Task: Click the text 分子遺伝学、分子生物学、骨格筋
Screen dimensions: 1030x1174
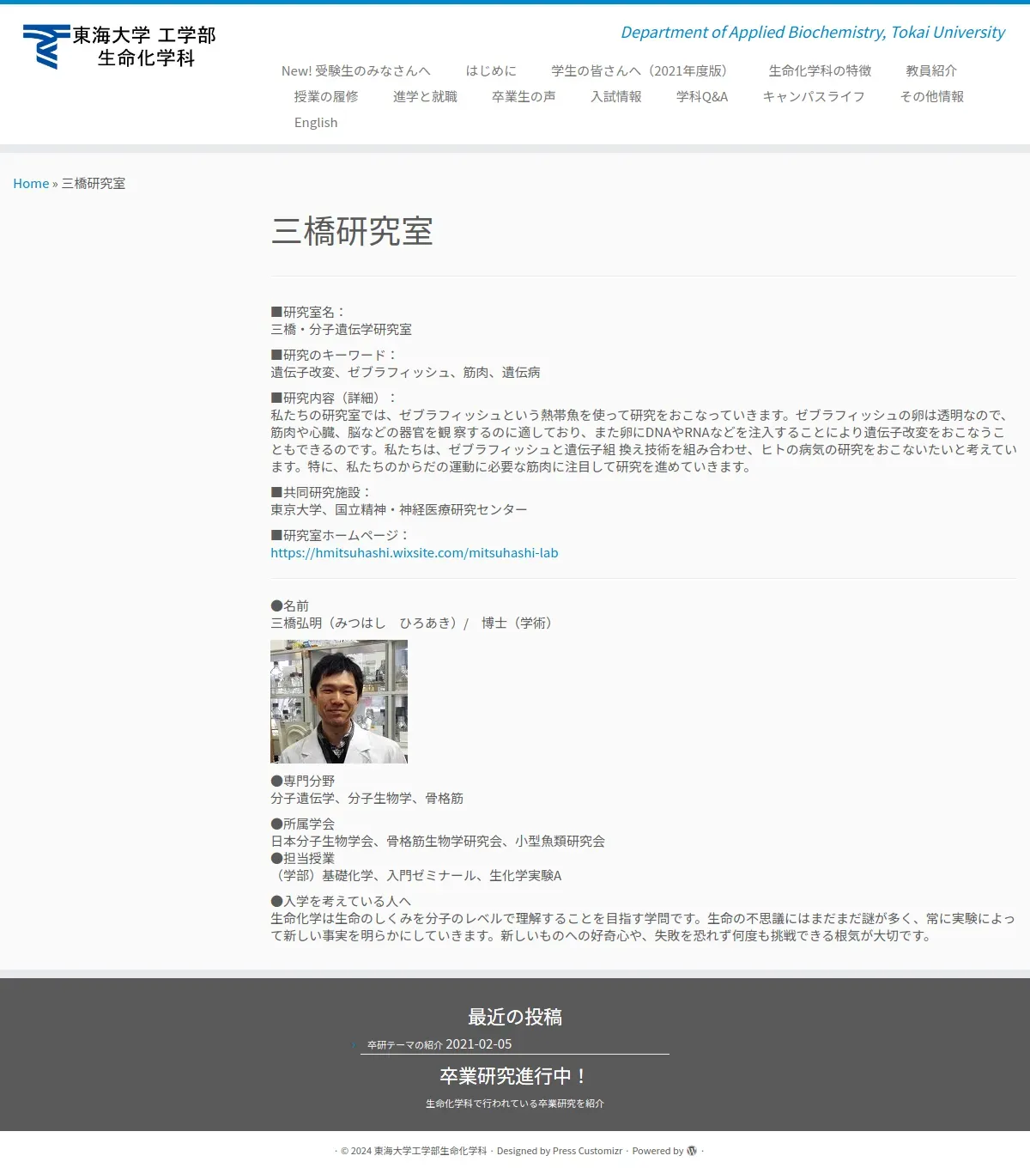Action: [367, 799]
